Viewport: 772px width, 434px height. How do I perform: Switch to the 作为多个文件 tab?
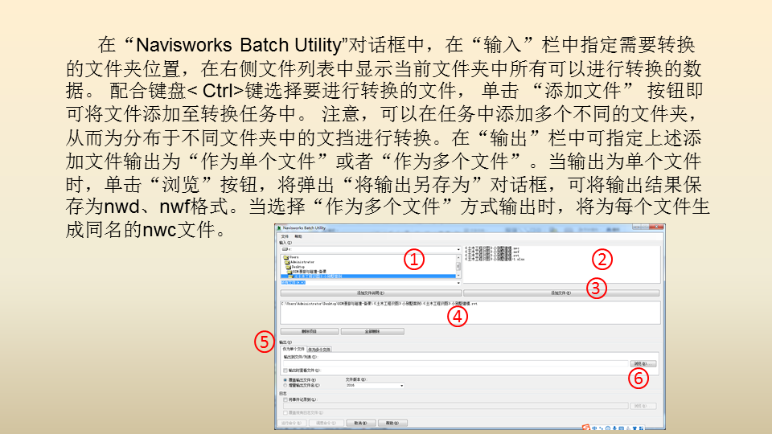[319, 350]
